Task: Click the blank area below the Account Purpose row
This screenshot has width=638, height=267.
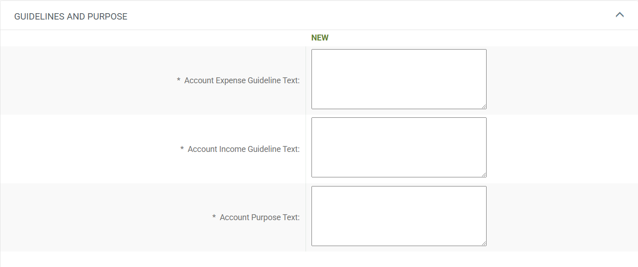Action: tap(319, 259)
